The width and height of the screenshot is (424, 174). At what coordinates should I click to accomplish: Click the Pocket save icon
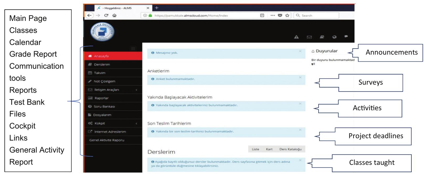pos(280,15)
